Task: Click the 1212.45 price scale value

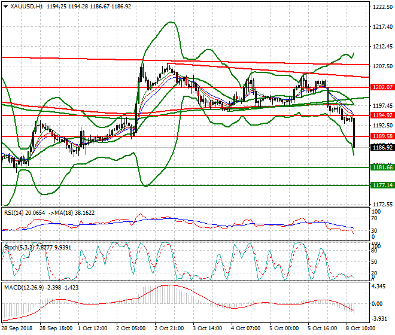Action: pyautogui.click(x=382, y=46)
